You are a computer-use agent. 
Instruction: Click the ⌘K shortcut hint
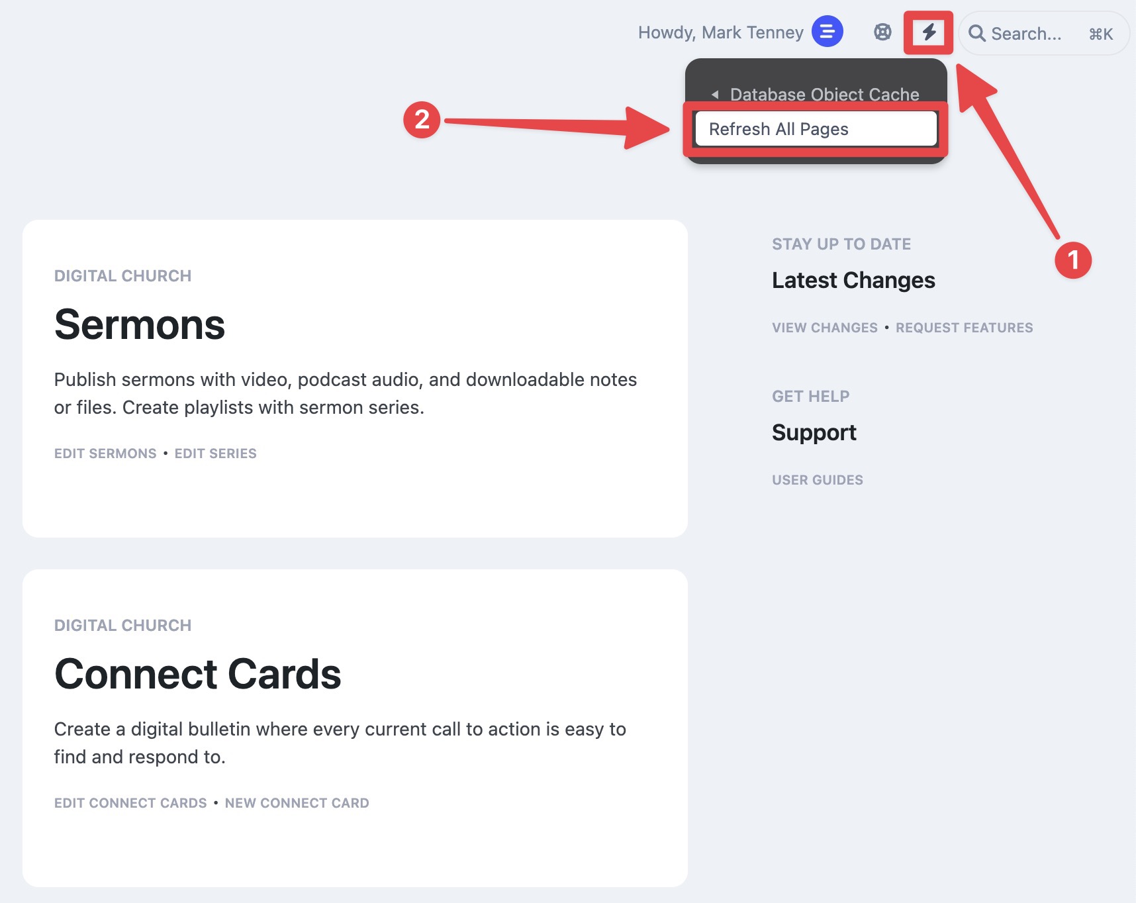1101,34
